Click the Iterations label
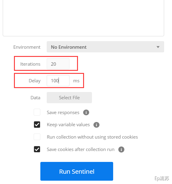The image size is (172, 184). coord(30,64)
